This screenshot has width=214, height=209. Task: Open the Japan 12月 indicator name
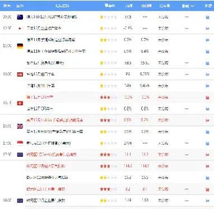[44, 29]
